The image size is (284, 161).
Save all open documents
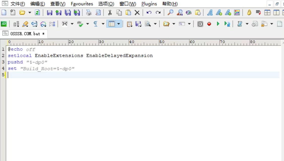pyautogui.click(x=68, y=13)
